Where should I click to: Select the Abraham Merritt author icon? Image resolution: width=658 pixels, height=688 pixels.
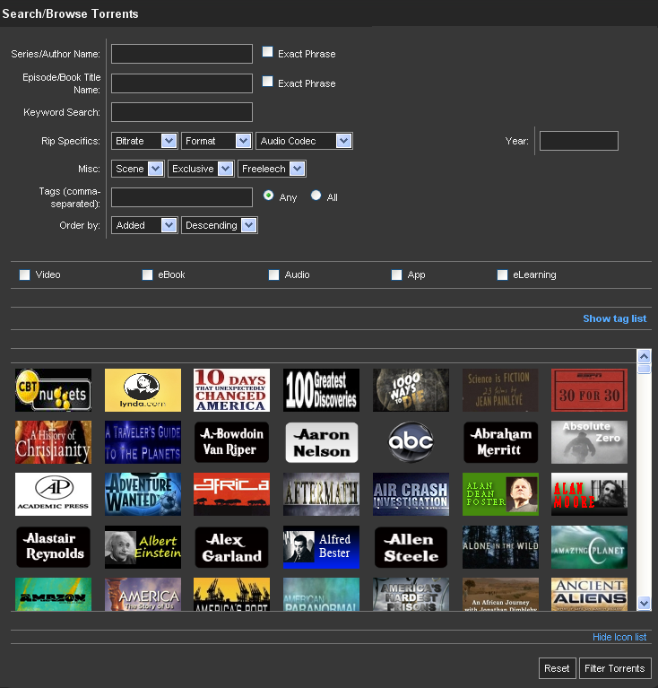(500, 442)
